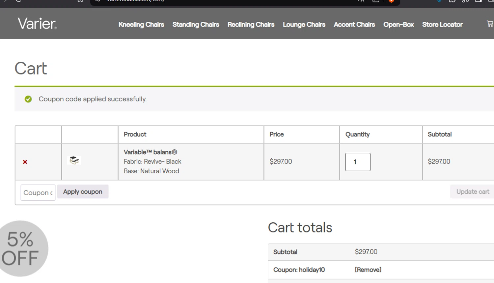
Task: Click the Cart totals heading
Action: coord(300,228)
